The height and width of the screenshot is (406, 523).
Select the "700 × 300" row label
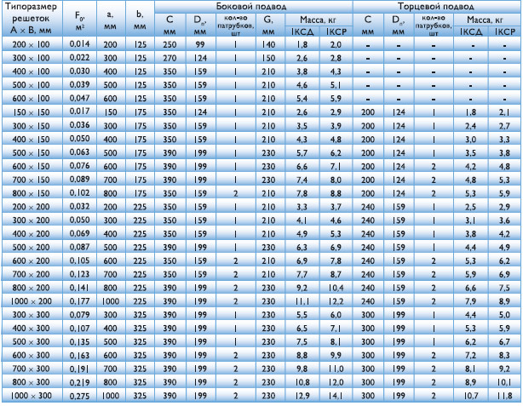pos(31,369)
